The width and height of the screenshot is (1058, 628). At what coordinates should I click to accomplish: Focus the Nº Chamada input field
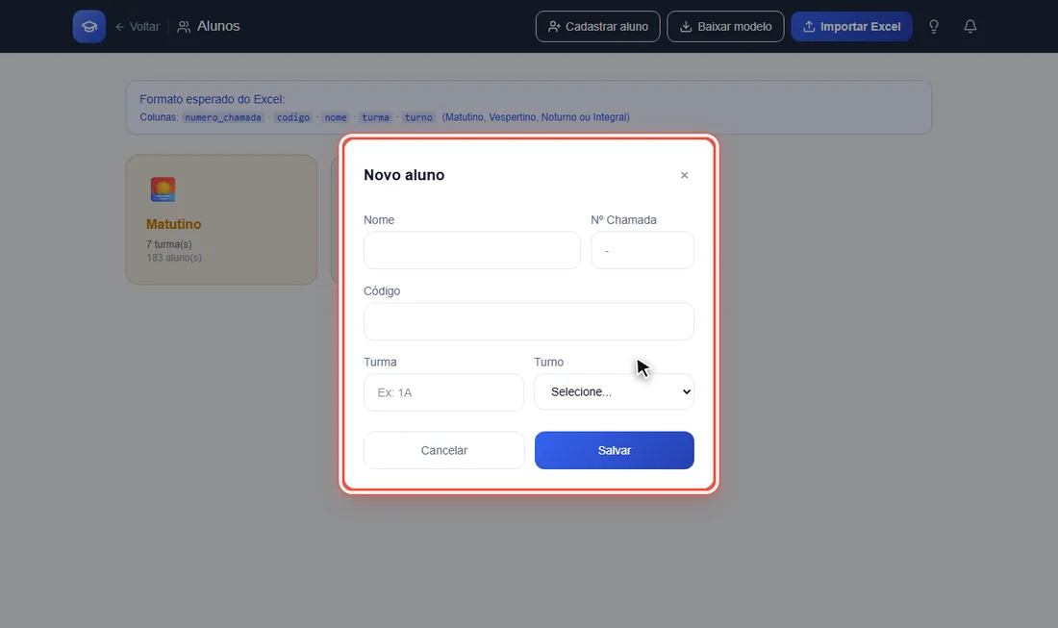tap(642, 250)
